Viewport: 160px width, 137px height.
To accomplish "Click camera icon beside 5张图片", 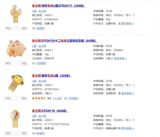I will (33, 28).
